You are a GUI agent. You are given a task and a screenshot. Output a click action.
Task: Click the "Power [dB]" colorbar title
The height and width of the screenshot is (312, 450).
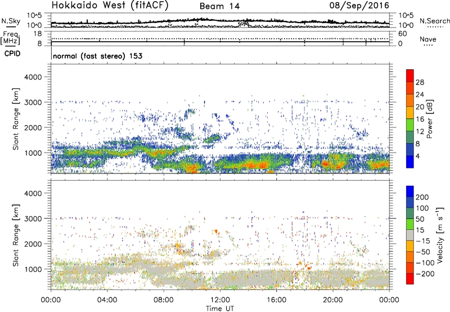point(430,119)
